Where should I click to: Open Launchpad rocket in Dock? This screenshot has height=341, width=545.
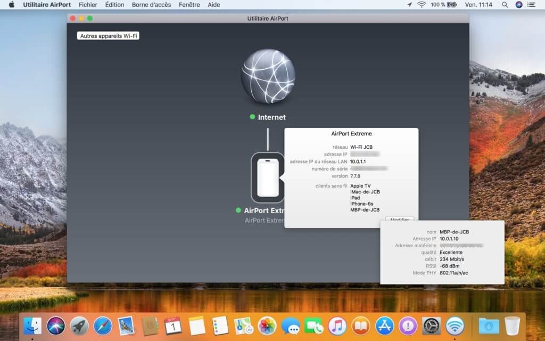coord(79,326)
